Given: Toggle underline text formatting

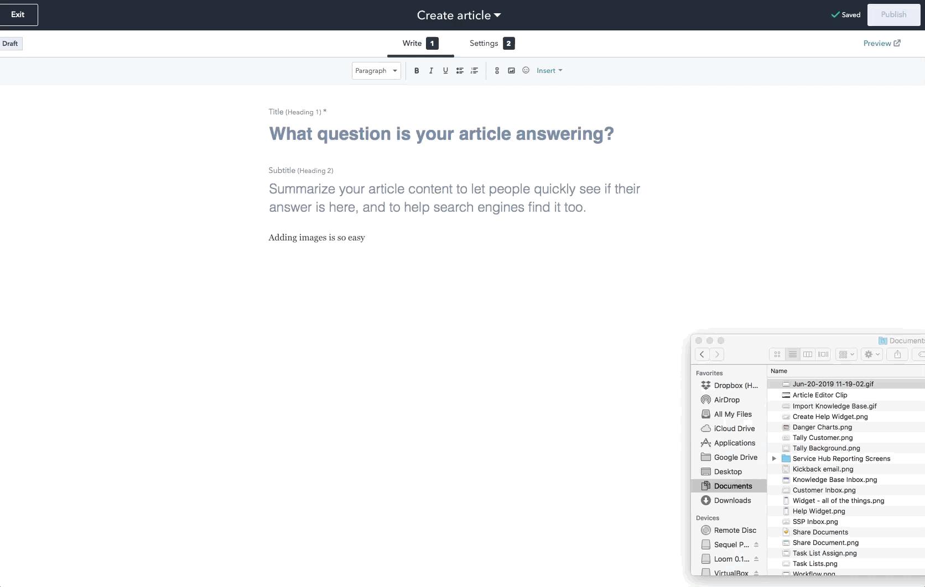Looking at the screenshot, I should coord(445,71).
